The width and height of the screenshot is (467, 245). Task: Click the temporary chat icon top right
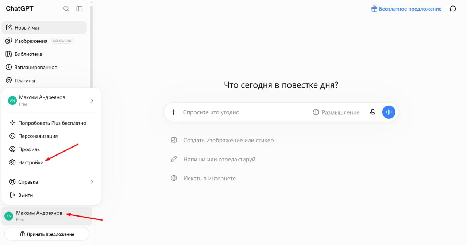pyautogui.click(x=453, y=9)
